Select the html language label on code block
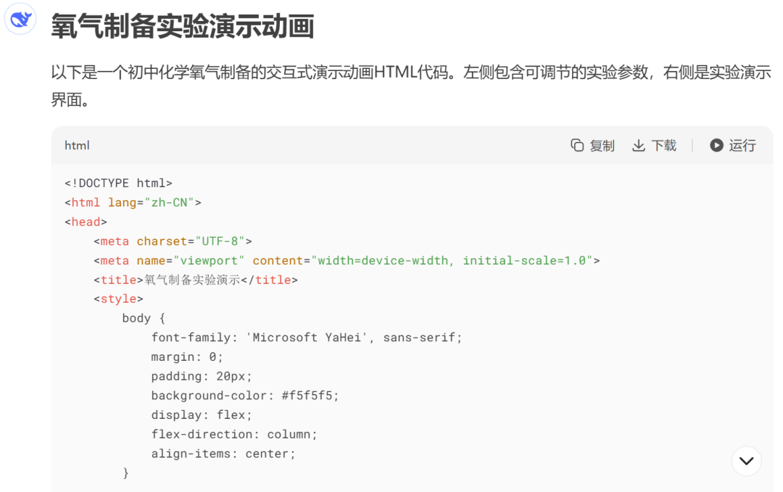This screenshot has height=492, width=783. [77, 145]
